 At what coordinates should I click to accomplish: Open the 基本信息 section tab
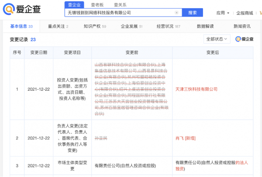21,26
